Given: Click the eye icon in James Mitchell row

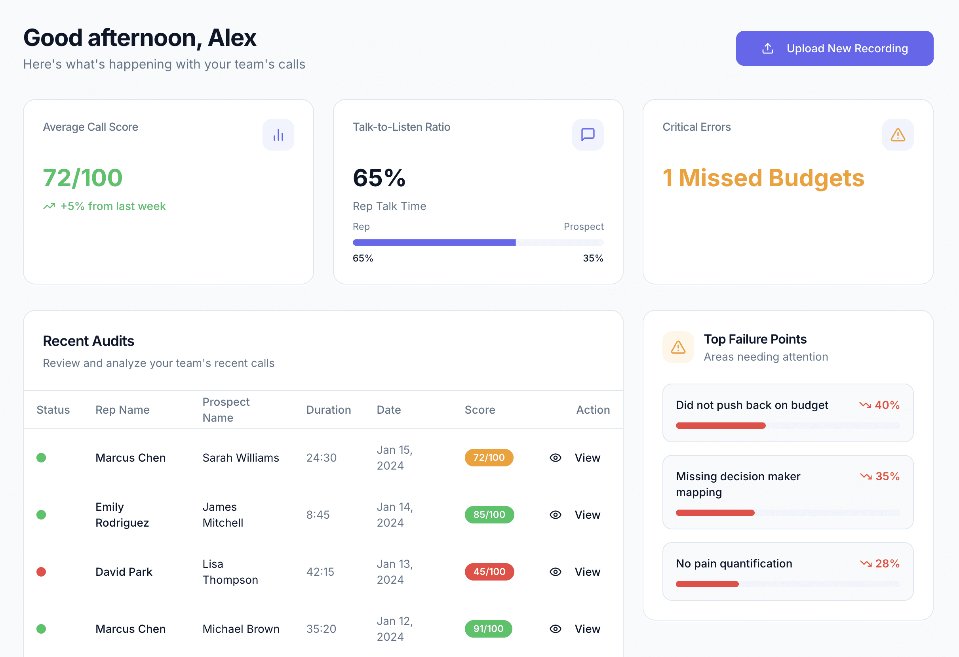Looking at the screenshot, I should coord(556,514).
